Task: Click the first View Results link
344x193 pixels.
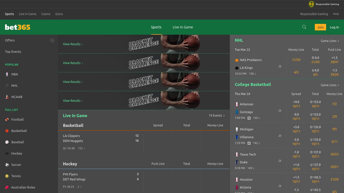Action: click(73, 44)
